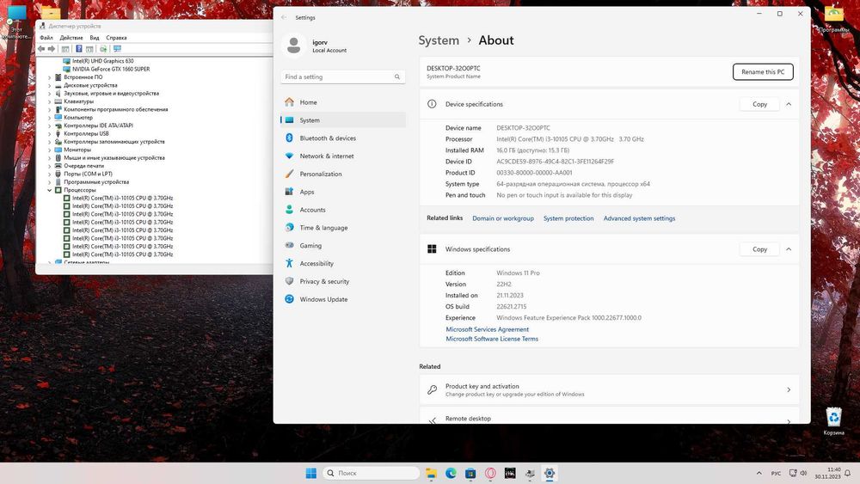
Task: Open Вид menu in Device Manager
Action: [x=95, y=38]
